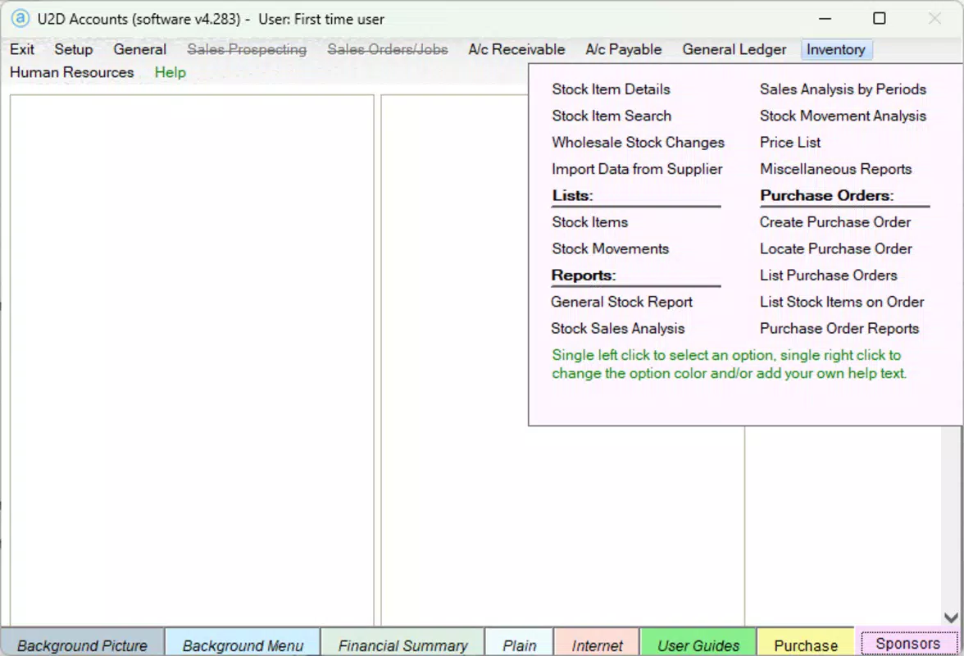
Task: Choose List Purchase Orders
Action: point(828,275)
